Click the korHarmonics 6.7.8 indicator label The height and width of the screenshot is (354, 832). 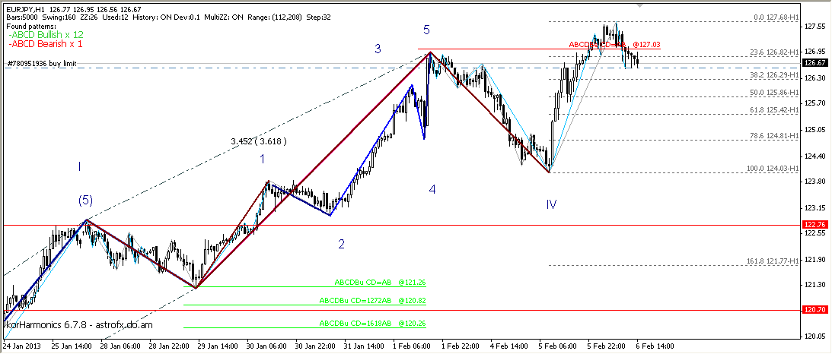point(78,324)
